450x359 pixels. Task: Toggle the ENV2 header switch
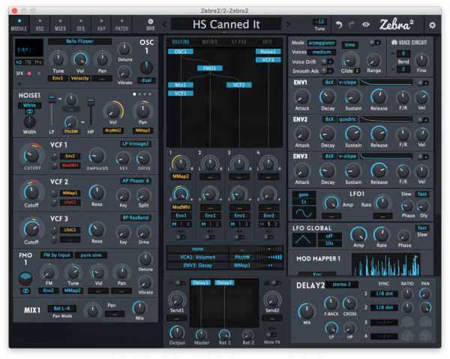[423, 119]
